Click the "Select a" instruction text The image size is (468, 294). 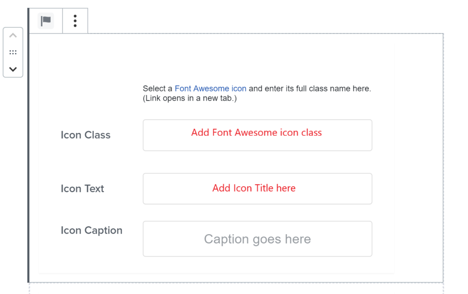tap(158, 89)
